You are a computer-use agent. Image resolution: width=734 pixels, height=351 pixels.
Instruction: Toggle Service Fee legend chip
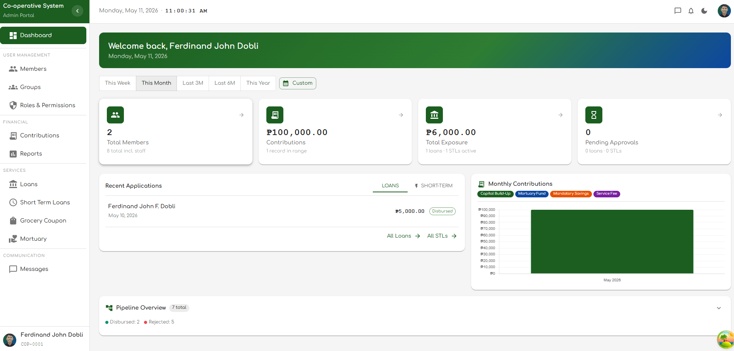(607, 194)
